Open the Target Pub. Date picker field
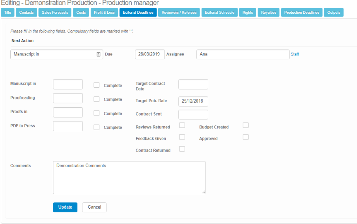 click(193, 101)
